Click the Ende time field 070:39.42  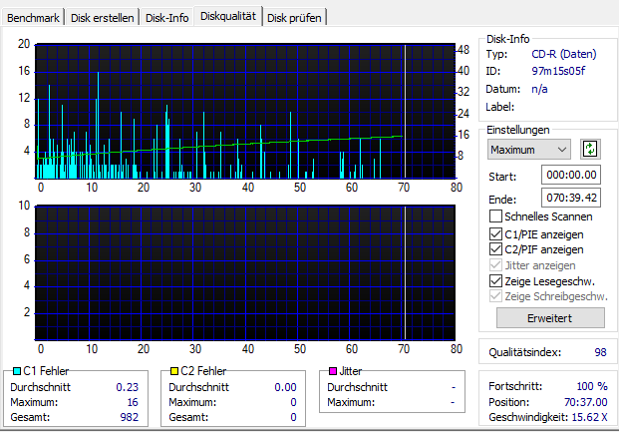pyautogui.click(x=571, y=198)
